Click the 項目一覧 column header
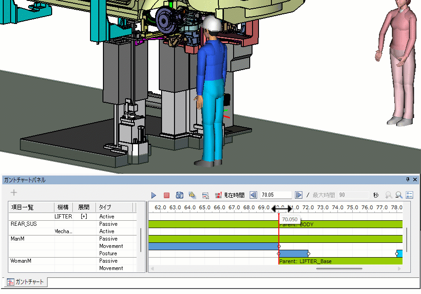421x294 pixels. click(x=22, y=207)
